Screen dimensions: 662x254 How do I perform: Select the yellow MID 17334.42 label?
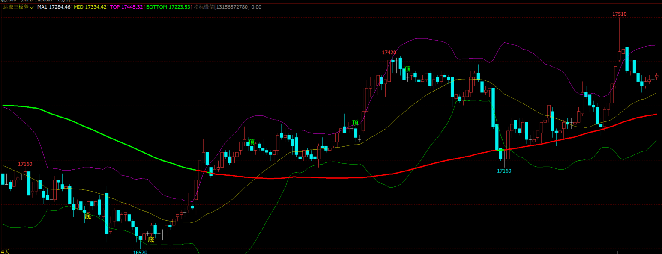click(90, 7)
